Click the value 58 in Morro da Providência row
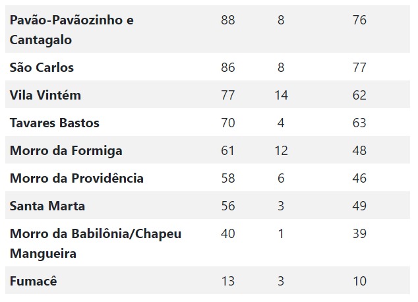This screenshot has height=302, width=418. 228,178
